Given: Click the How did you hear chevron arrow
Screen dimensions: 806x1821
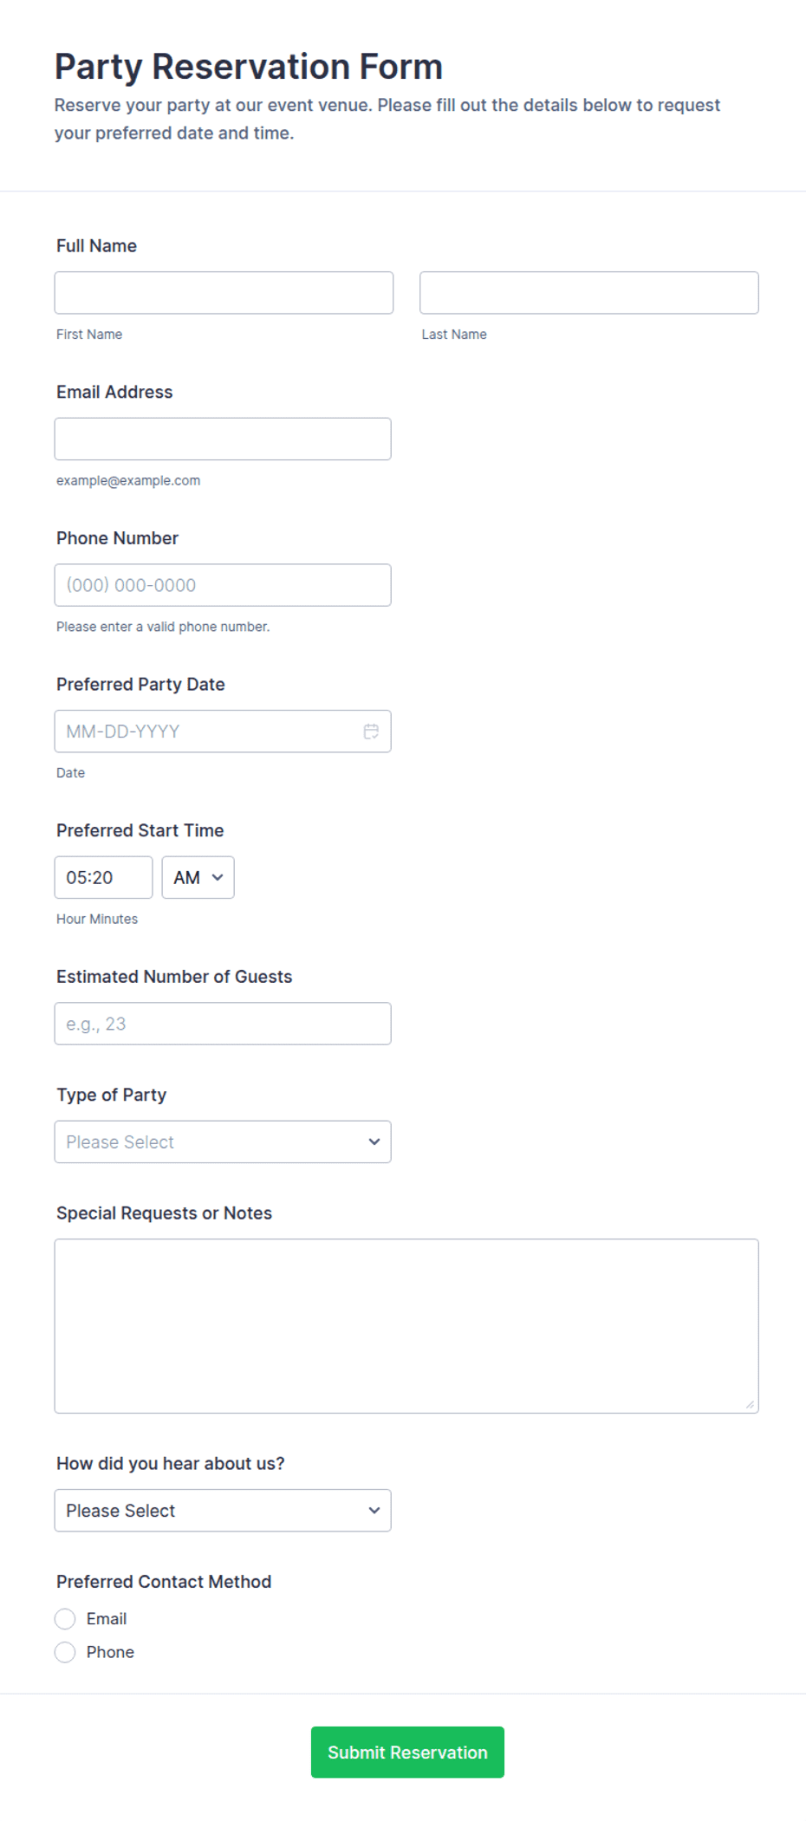Looking at the screenshot, I should [374, 1511].
